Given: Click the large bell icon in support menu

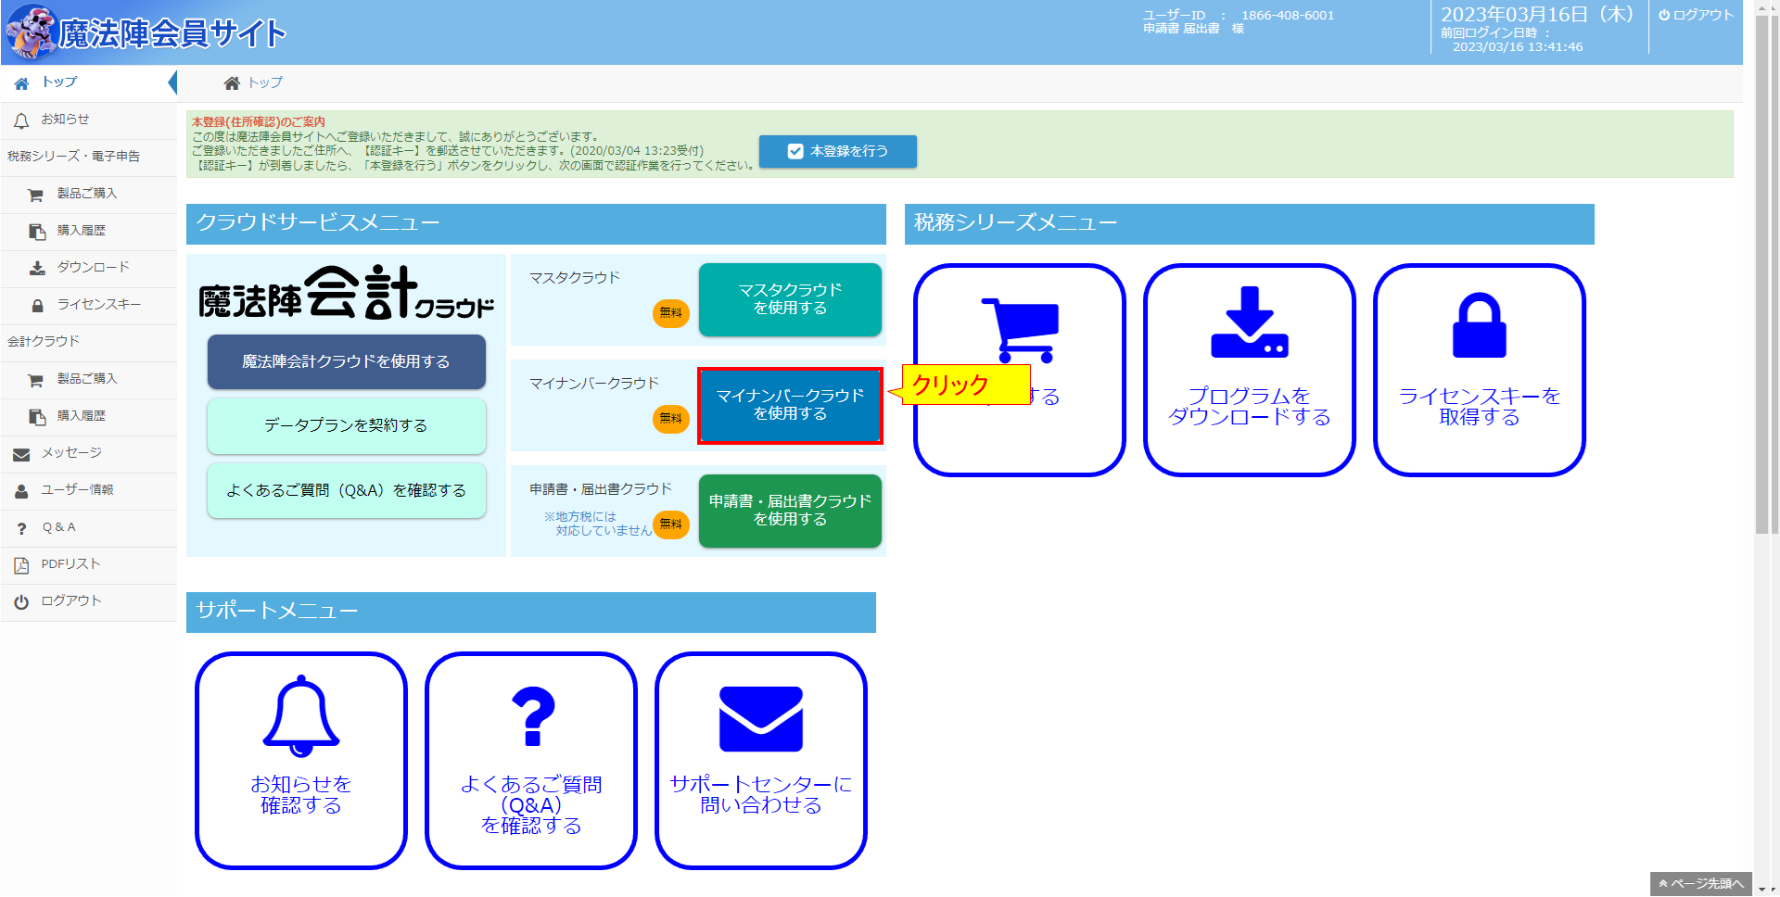Looking at the screenshot, I should (301, 715).
